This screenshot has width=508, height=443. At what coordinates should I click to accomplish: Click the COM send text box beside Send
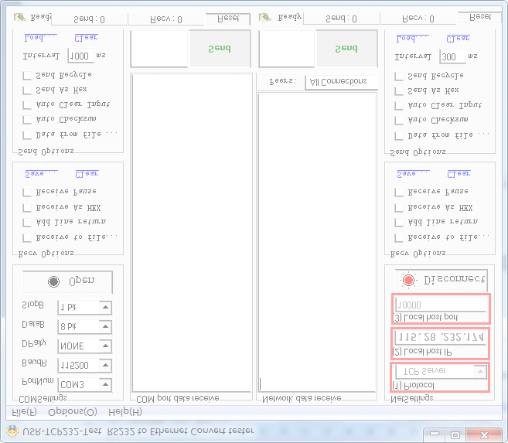tap(159, 49)
